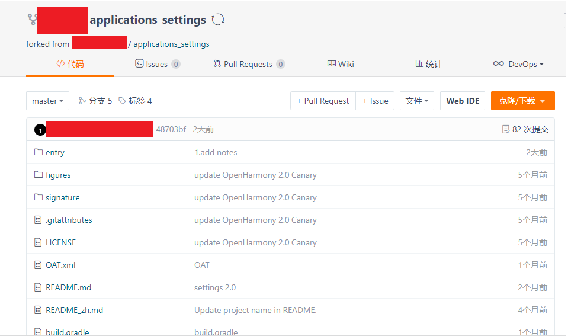Open the 克隆/下载 dropdown
Viewport: 571px width, 336px height.
(522, 101)
